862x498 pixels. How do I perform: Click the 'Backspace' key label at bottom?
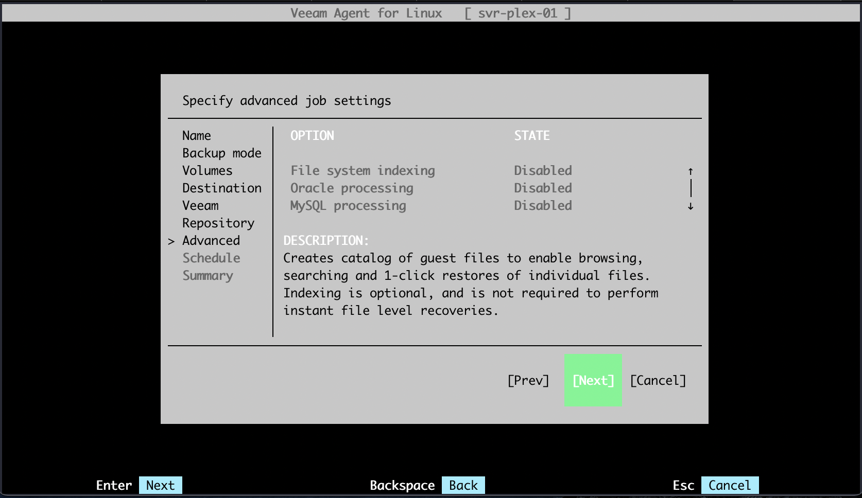coord(402,485)
